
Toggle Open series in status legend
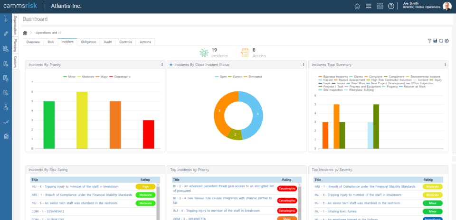click(221, 77)
